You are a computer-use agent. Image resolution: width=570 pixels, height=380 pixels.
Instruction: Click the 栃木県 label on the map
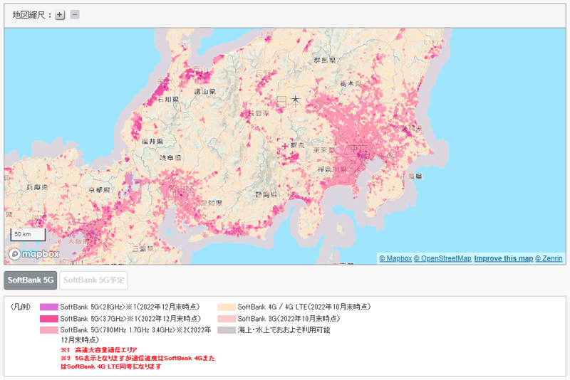(x=351, y=83)
